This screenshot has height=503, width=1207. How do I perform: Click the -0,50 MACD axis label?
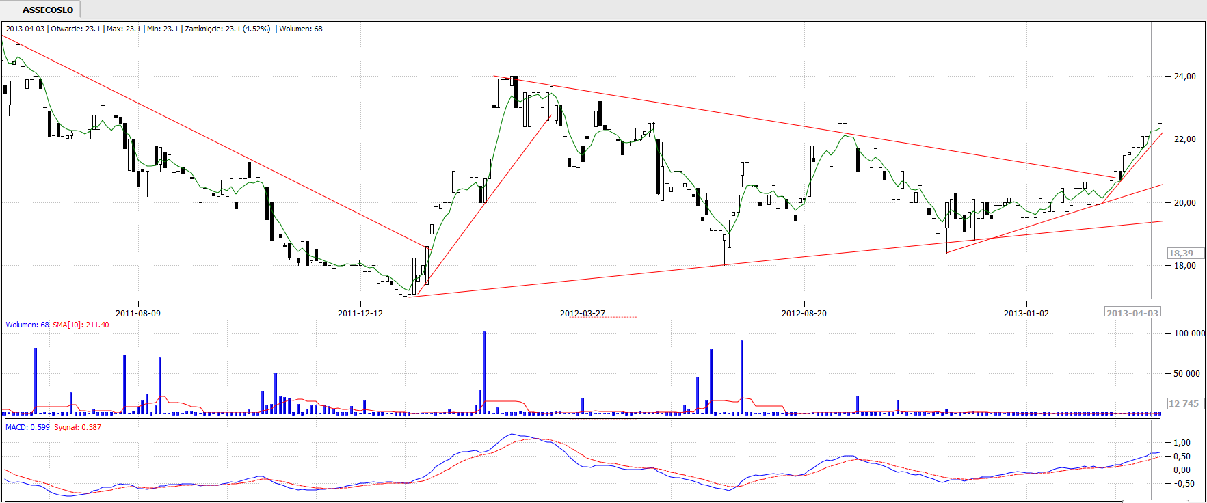point(1182,484)
